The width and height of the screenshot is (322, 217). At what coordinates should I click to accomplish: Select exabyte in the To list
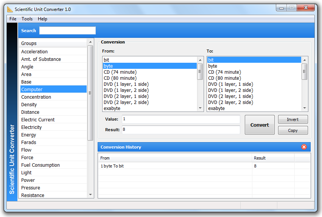[x=254, y=108]
